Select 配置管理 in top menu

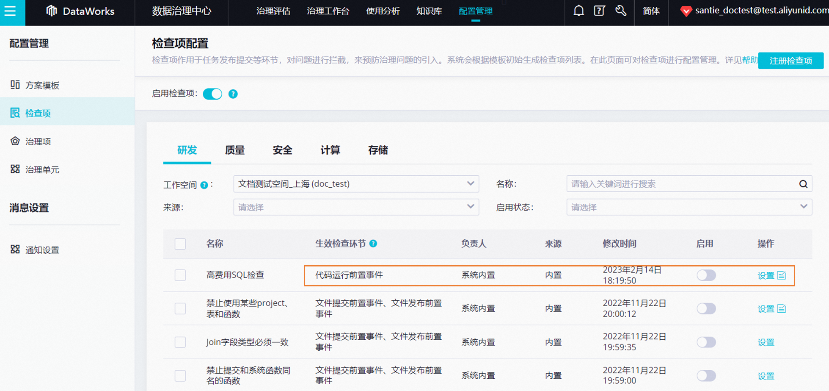click(476, 11)
